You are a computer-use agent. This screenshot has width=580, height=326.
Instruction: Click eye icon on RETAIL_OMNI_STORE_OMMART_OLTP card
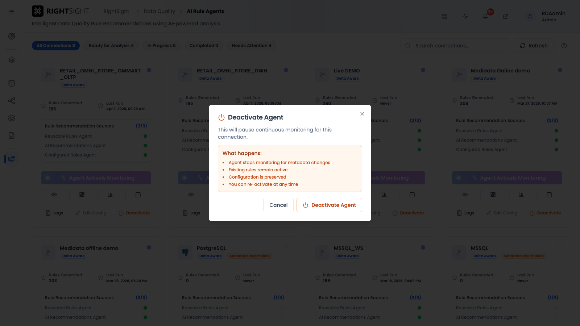tap(54, 195)
